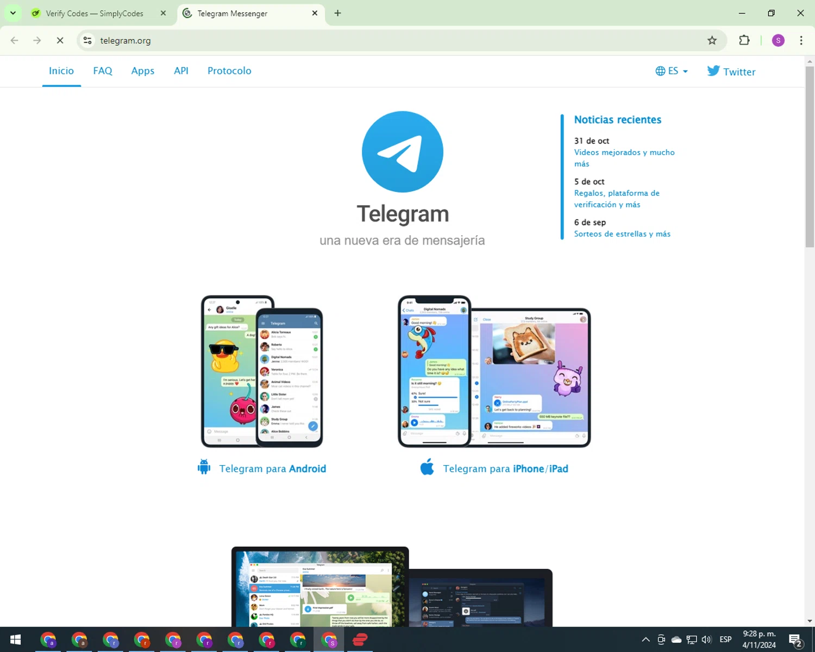Expand the ES language dropdown
This screenshot has width=815, height=652.
pyautogui.click(x=672, y=71)
